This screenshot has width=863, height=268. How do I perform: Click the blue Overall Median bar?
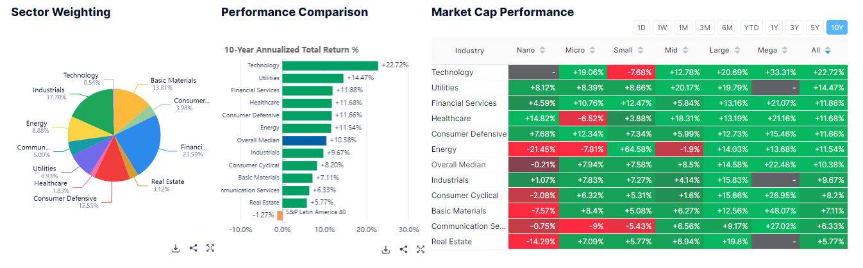[304, 140]
